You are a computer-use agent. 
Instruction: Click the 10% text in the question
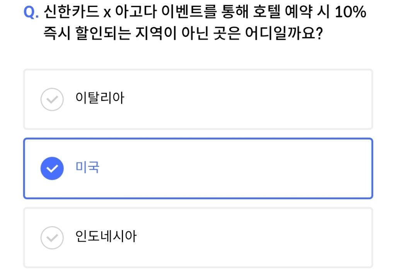click(350, 13)
